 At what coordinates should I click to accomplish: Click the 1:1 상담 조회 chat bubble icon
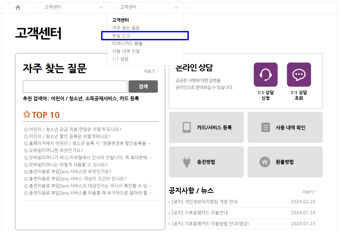pos(298,74)
